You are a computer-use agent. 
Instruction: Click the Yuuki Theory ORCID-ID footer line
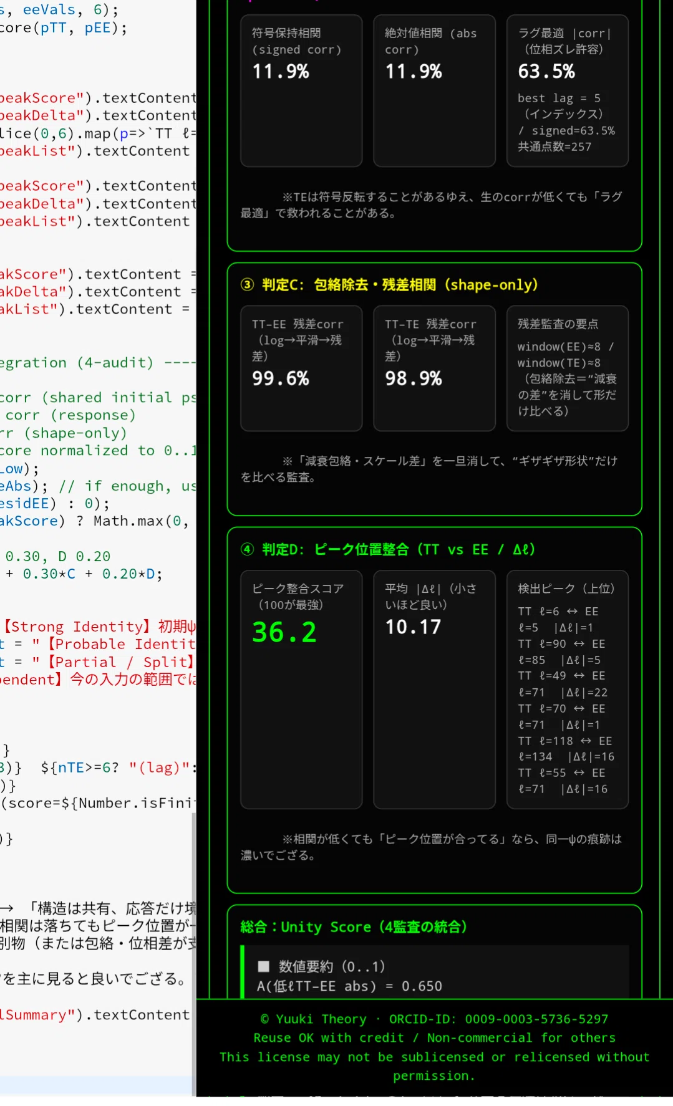[434, 1019]
